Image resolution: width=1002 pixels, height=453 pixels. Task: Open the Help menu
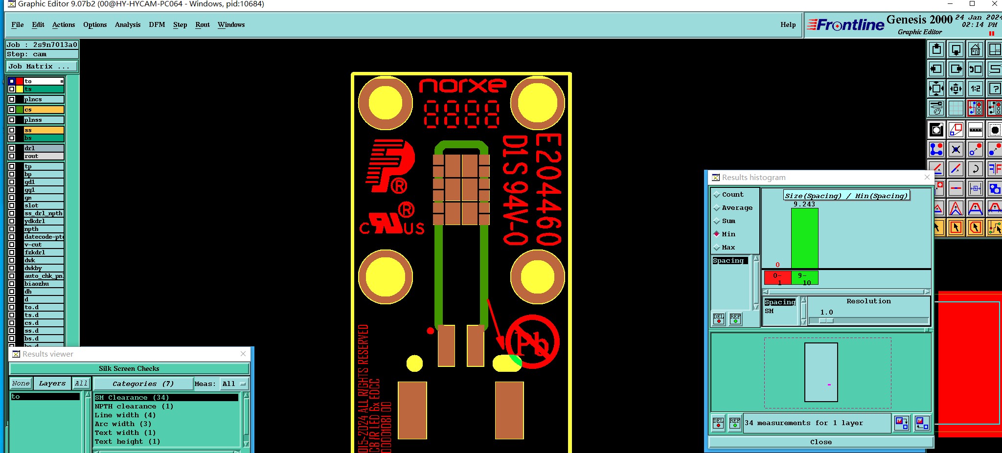pyautogui.click(x=788, y=25)
